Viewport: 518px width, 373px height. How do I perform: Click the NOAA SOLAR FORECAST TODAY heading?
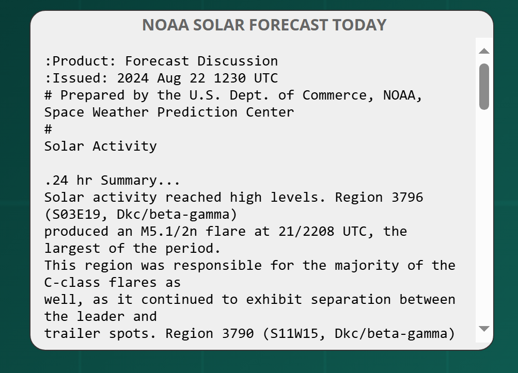pyautogui.click(x=264, y=25)
